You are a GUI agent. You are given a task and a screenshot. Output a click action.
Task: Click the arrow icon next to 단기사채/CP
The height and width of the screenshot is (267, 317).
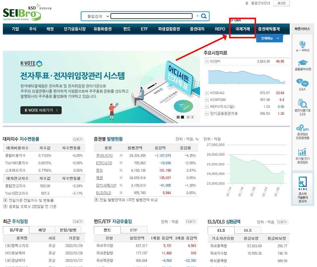(x=121, y=185)
